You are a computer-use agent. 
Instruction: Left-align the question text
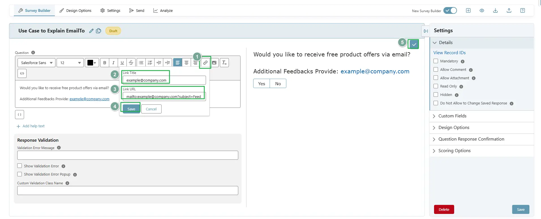coord(178,63)
